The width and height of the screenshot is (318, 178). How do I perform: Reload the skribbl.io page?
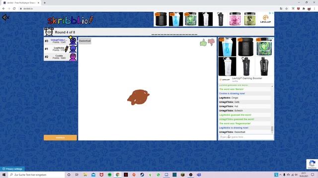[x=14, y=8]
